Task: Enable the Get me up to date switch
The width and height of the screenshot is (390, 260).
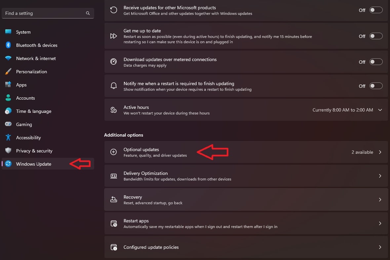Action: point(376,36)
